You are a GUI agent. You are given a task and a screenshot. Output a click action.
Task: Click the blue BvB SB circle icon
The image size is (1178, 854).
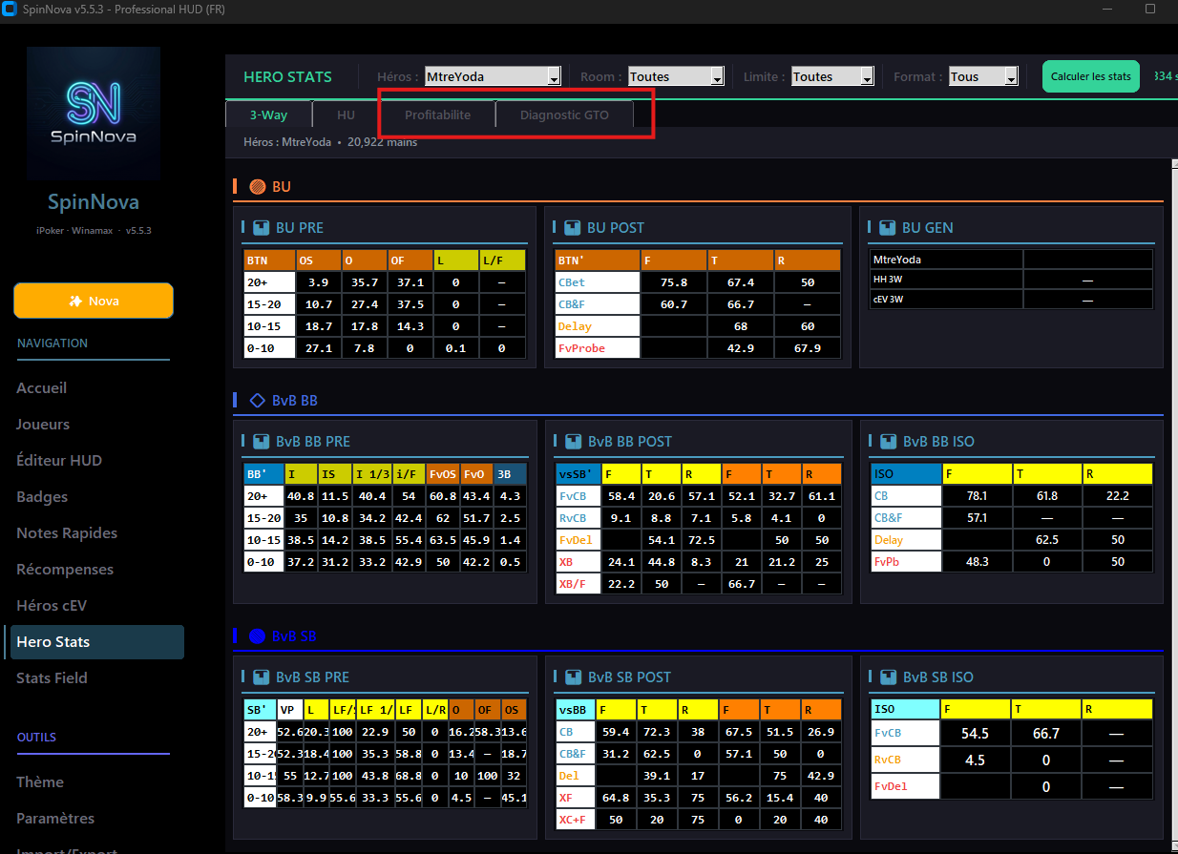[257, 635]
